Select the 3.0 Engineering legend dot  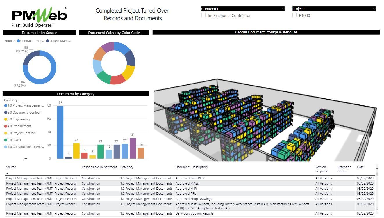coord(6,119)
